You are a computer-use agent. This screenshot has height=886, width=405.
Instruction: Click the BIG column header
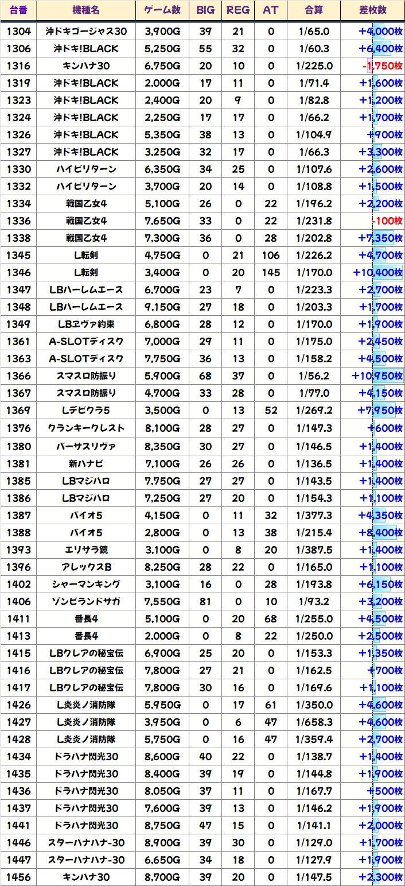[x=205, y=10]
